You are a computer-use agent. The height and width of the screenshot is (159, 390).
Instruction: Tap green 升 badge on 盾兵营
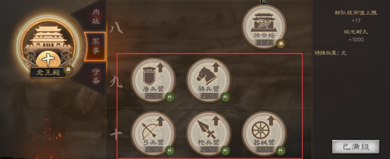(x=170, y=97)
